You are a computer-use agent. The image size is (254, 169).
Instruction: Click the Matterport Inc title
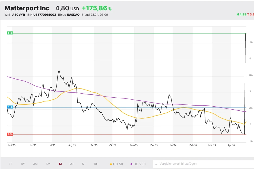click(27, 8)
